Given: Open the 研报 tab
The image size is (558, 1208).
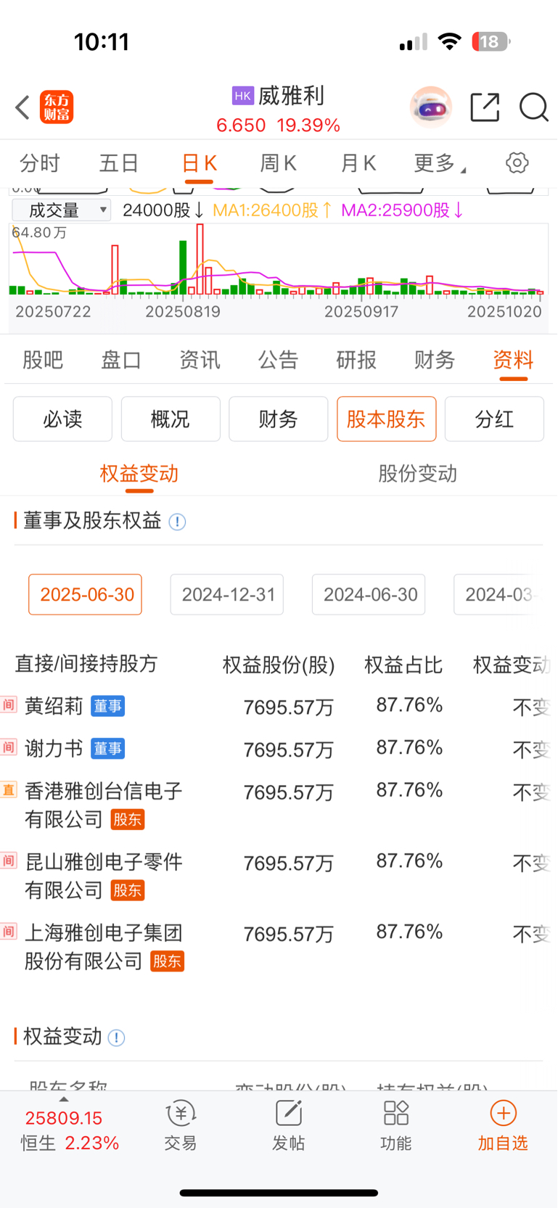Looking at the screenshot, I should (356, 360).
